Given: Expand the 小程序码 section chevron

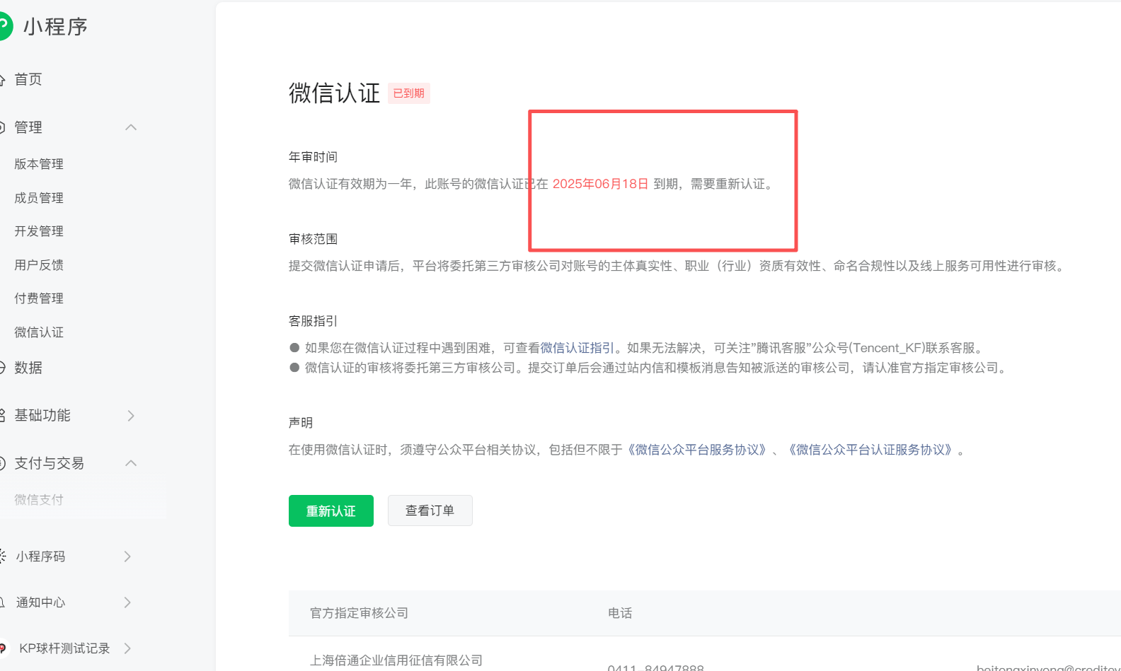Looking at the screenshot, I should 127,556.
